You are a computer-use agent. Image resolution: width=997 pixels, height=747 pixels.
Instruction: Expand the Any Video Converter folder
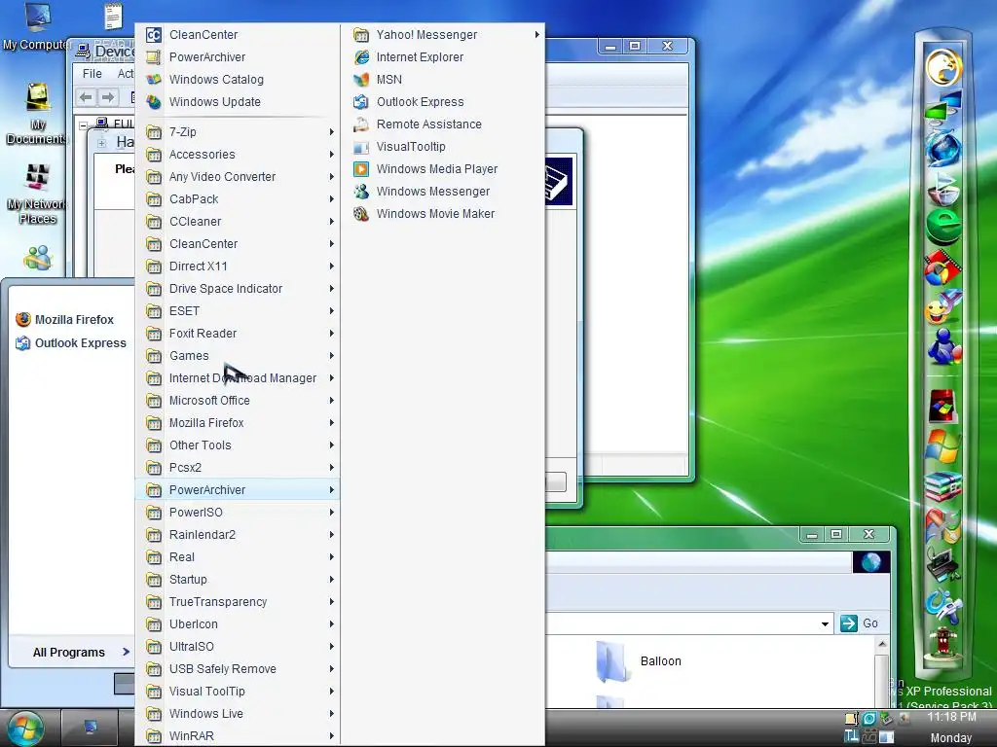point(238,177)
